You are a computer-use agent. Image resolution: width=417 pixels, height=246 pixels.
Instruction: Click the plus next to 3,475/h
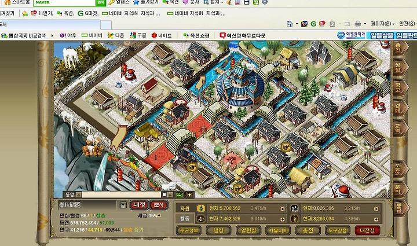[x=283, y=209]
